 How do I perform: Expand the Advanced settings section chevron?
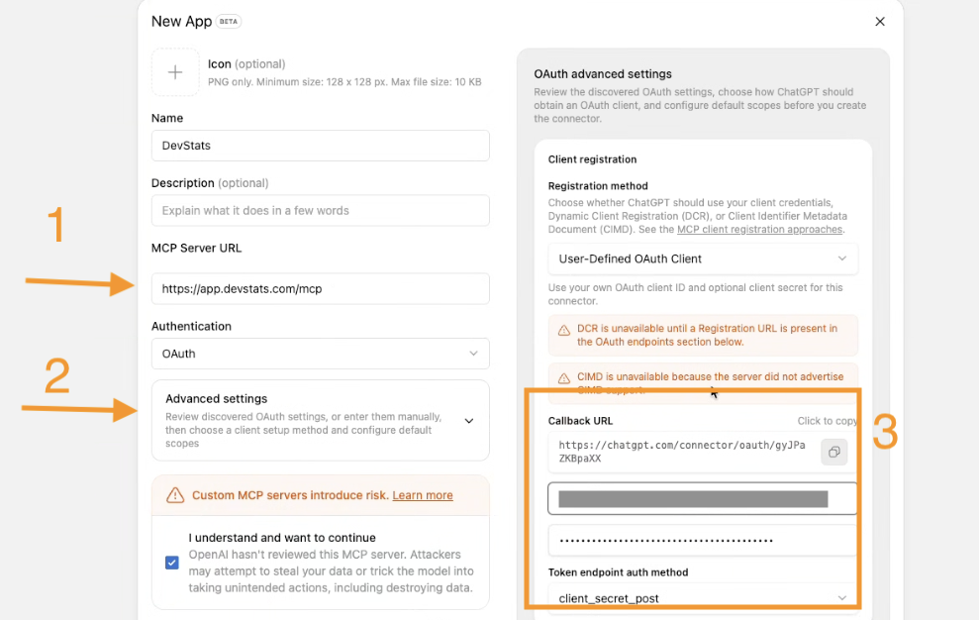click(469, 421)
